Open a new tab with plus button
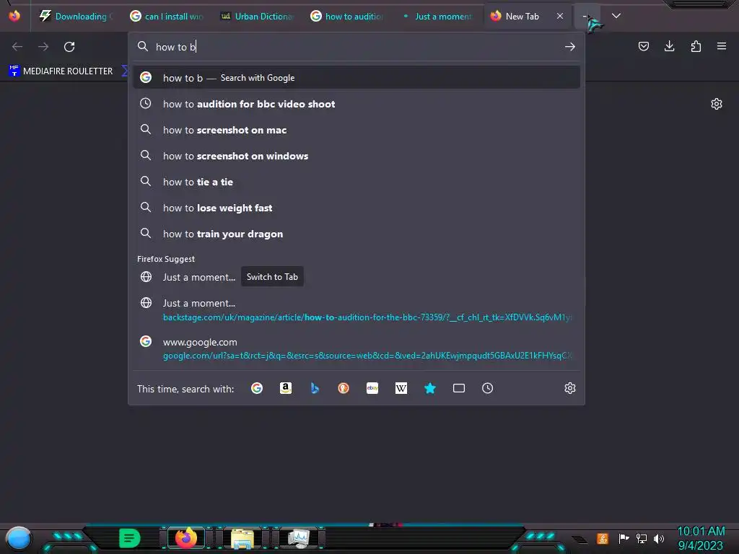The height and width of the screenshot is (554, 739). coord(587,16)
